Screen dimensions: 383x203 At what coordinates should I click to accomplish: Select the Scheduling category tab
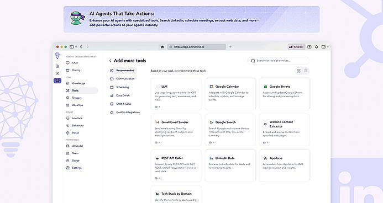pyautogui.click(x=119, y=87)
